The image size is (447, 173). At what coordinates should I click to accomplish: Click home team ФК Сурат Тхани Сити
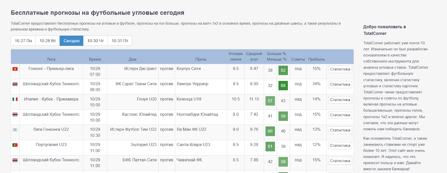click(x=136, y=84)
